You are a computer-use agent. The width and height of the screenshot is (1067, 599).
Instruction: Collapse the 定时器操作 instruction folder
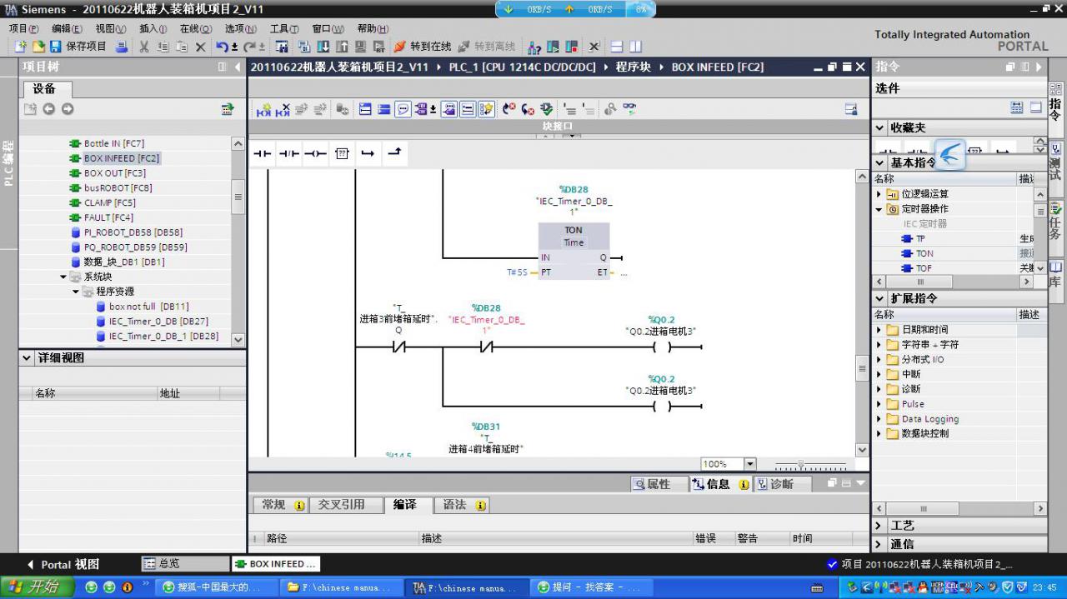[x=879, y=208]
